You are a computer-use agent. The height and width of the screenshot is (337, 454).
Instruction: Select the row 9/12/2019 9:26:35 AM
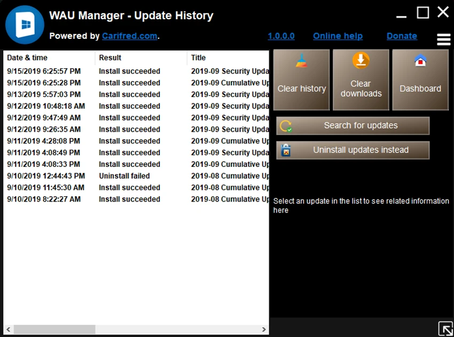(x=136, y=129)
